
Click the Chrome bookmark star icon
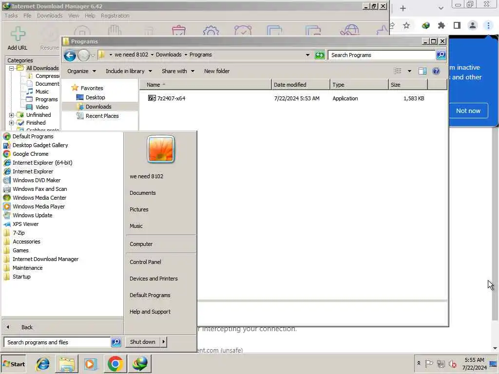406,25
